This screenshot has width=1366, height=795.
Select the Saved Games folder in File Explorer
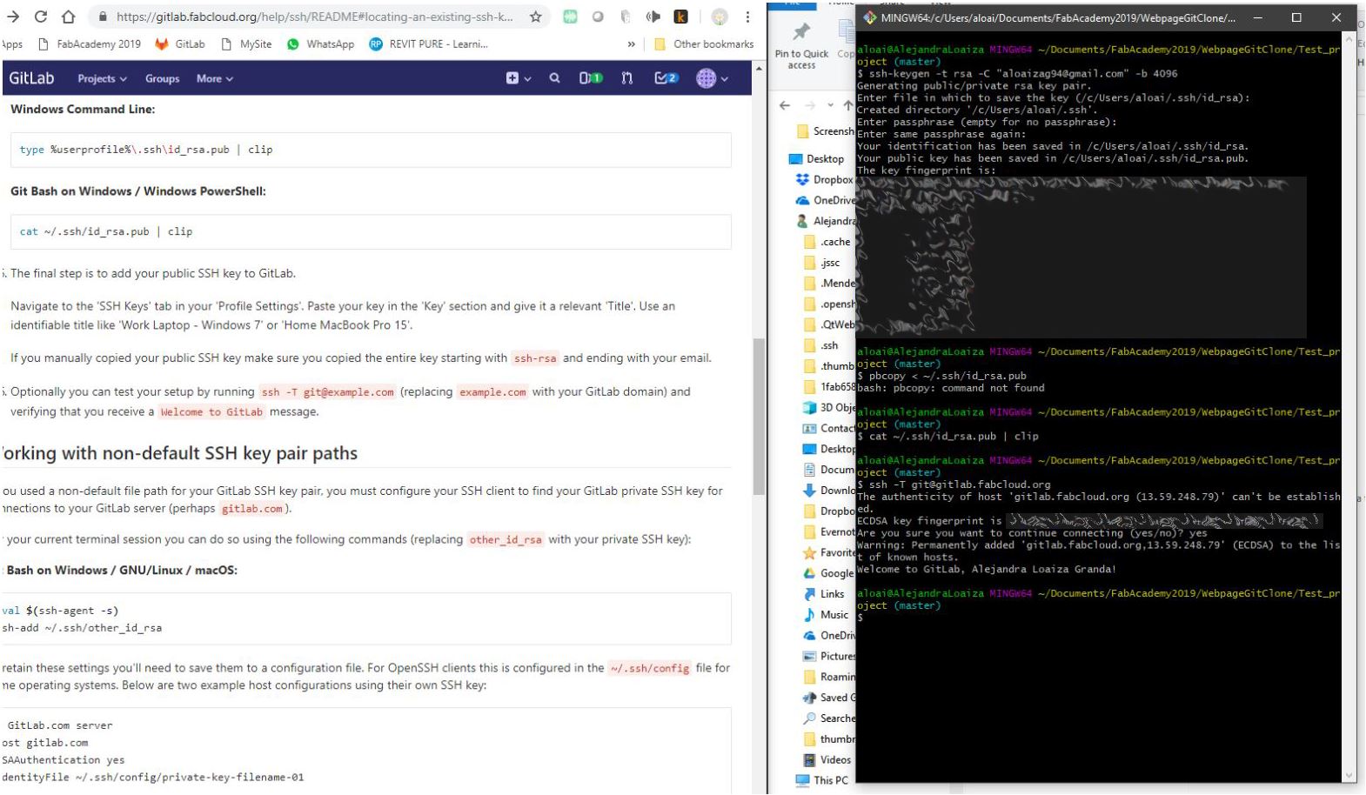tap(829, 698)
